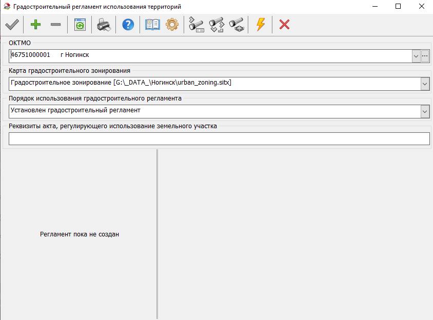Click the yellow lightning bolt icon
433x320 pixels.
tap(261, 25)
